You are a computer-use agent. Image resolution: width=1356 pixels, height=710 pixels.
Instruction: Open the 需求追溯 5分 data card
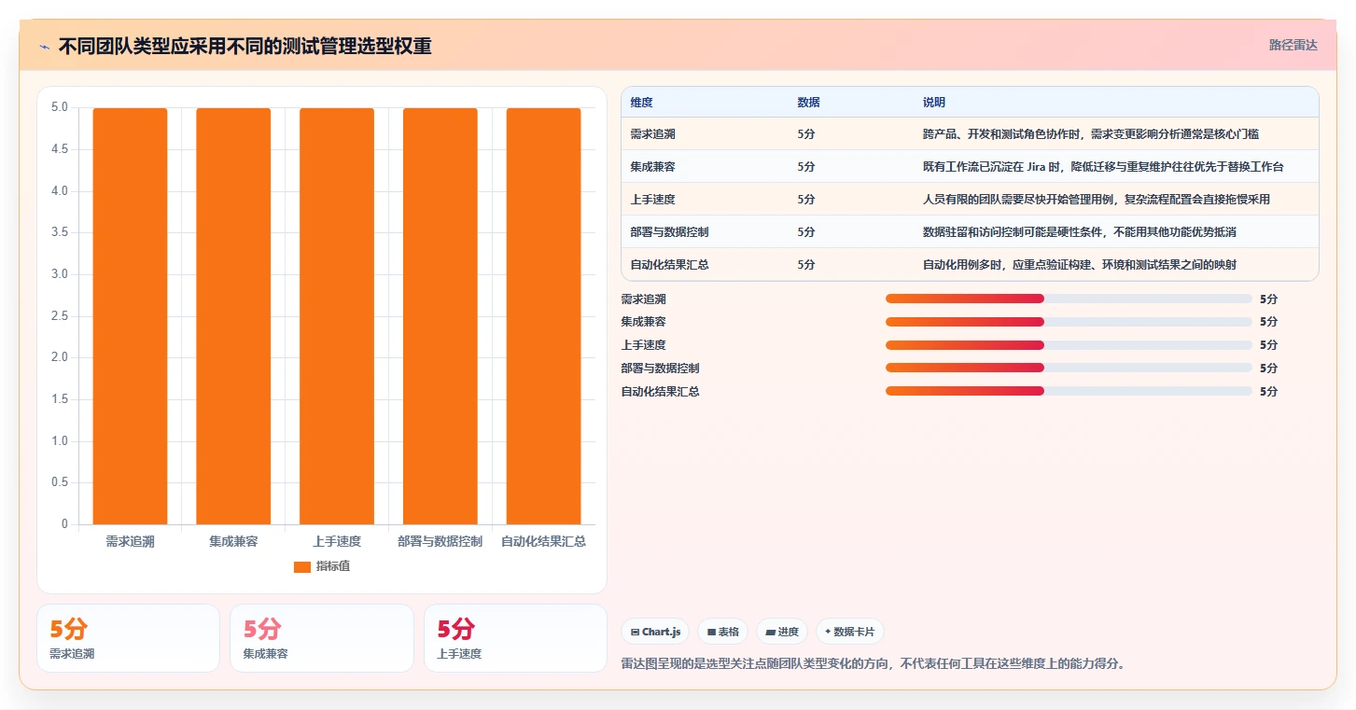point(128,638)
